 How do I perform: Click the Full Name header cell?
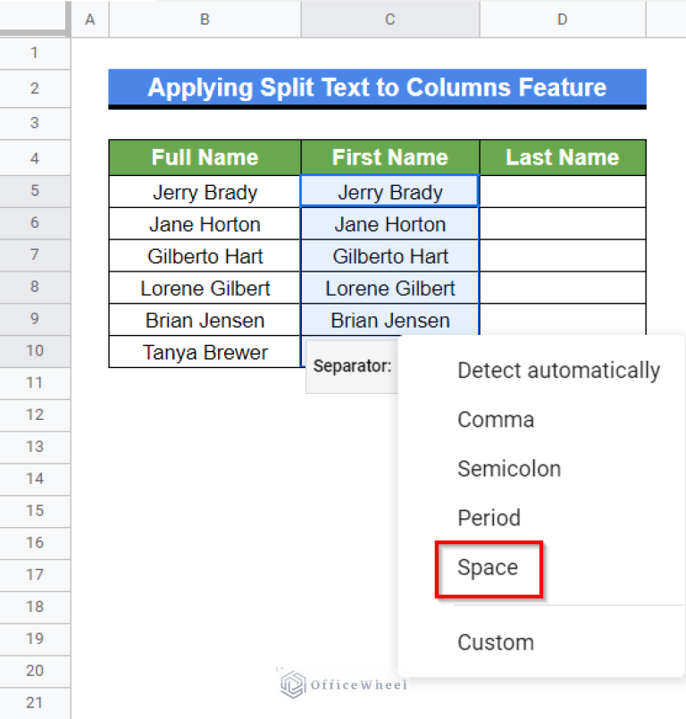pos(205,158)
